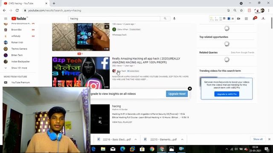Viewport: 273px width, 153px height.
Task: Open the Mail app from the taskbar
Action: [x=113, y=149]
